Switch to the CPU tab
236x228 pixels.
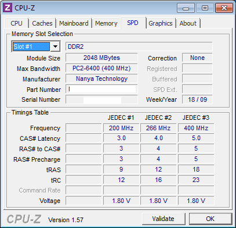pyautogui.click(x=16, y=23)
